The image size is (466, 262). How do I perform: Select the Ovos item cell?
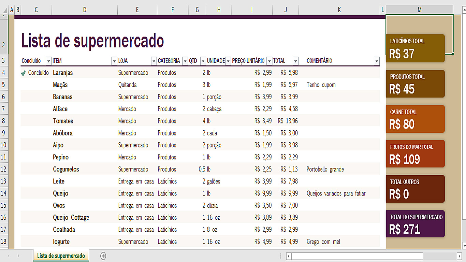tap(85, 206)
